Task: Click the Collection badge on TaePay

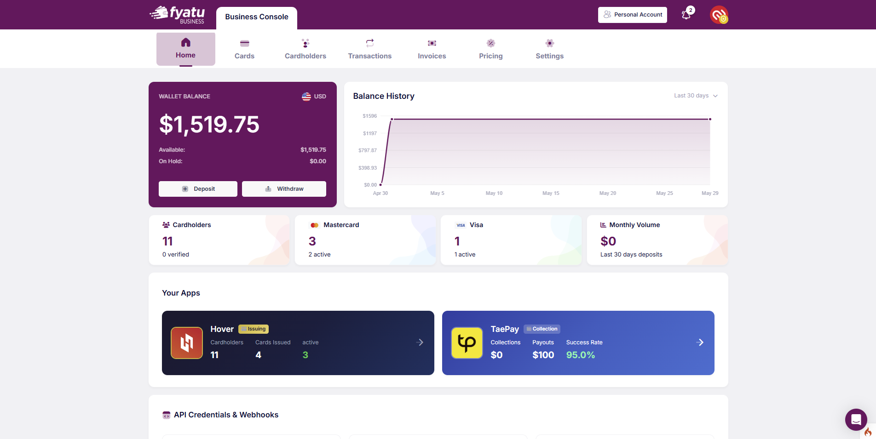Action: pyautogui.click(x=542, y=329)
